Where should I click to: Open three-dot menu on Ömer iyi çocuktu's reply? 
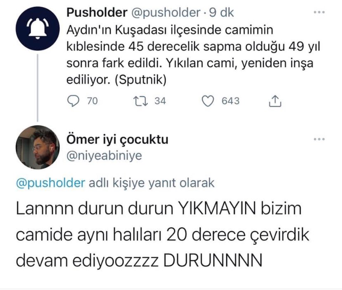click(x=319, y=139)
